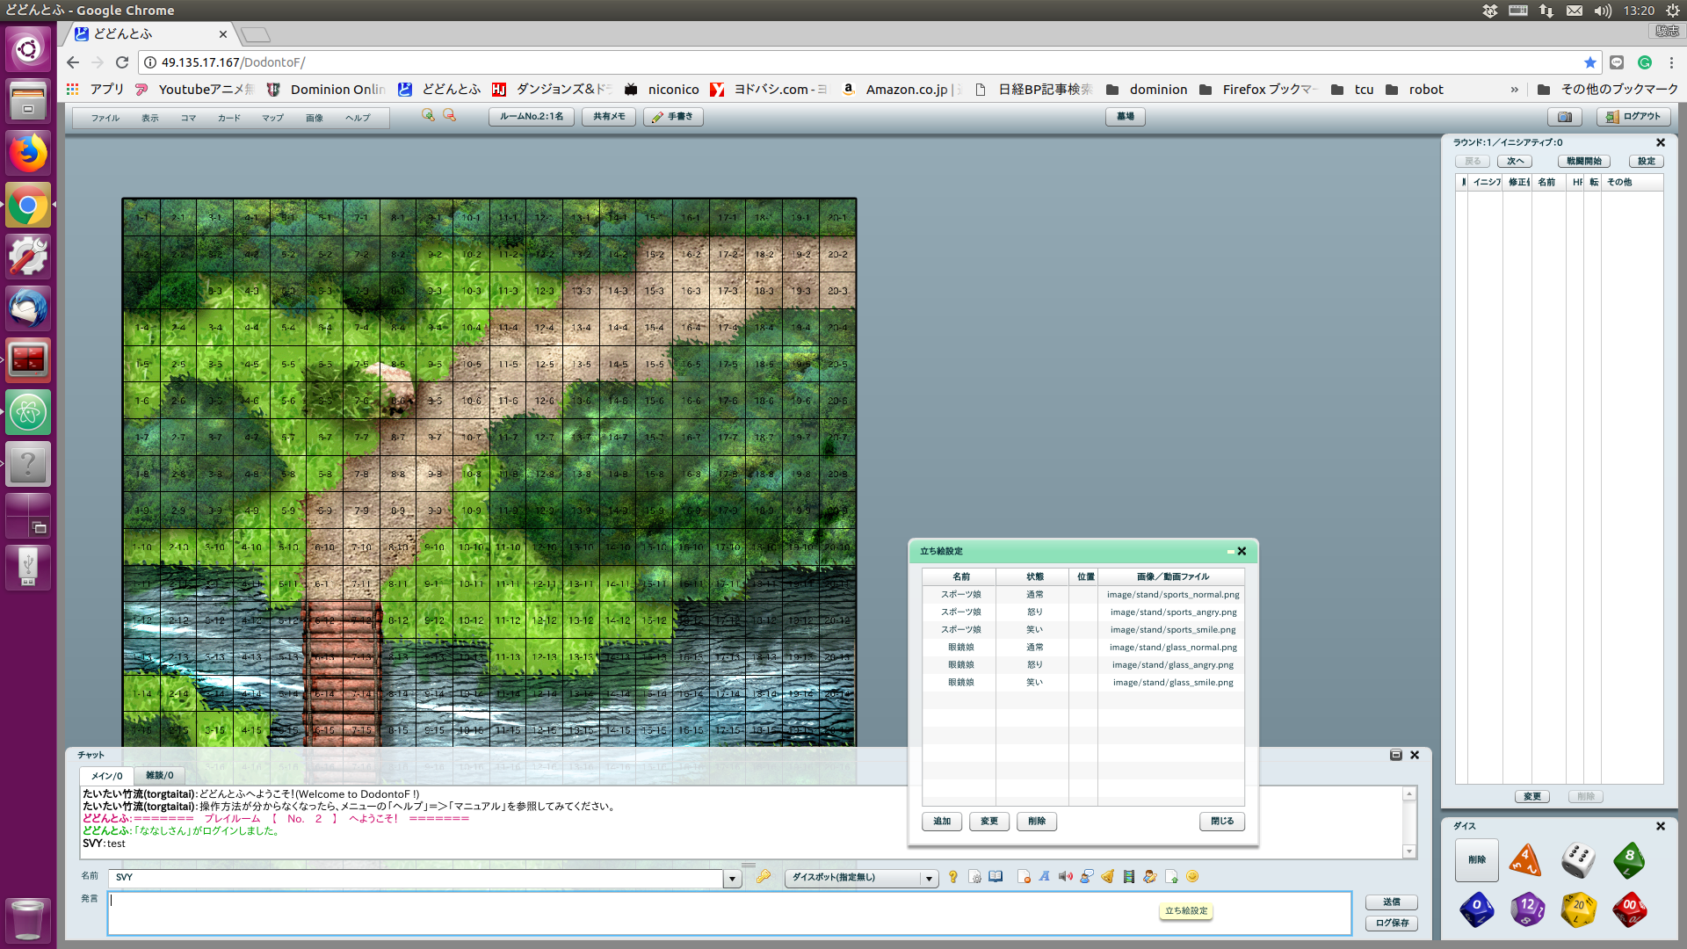This screenshot has height=949, width=1687.
Task: Open the マップ menu
Action: tap(272, 118)
